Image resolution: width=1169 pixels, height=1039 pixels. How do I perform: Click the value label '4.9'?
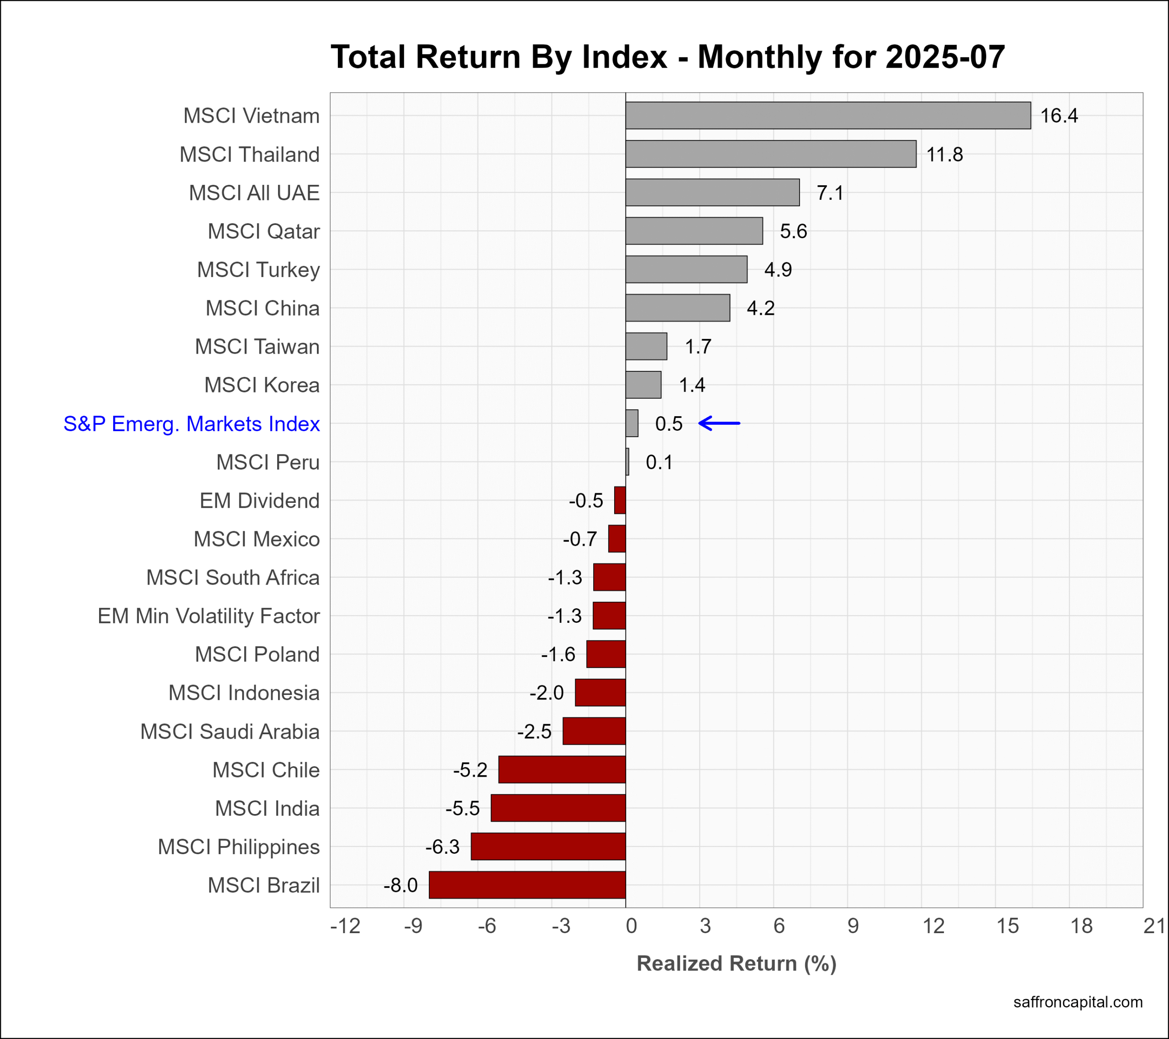pos(778,270)
